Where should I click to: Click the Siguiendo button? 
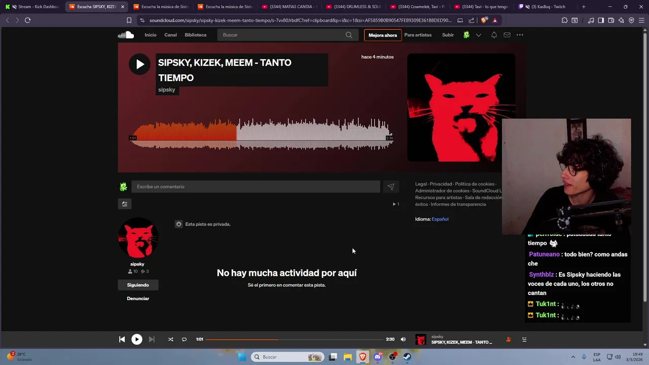pyautogui.click(x=138, y=285)
